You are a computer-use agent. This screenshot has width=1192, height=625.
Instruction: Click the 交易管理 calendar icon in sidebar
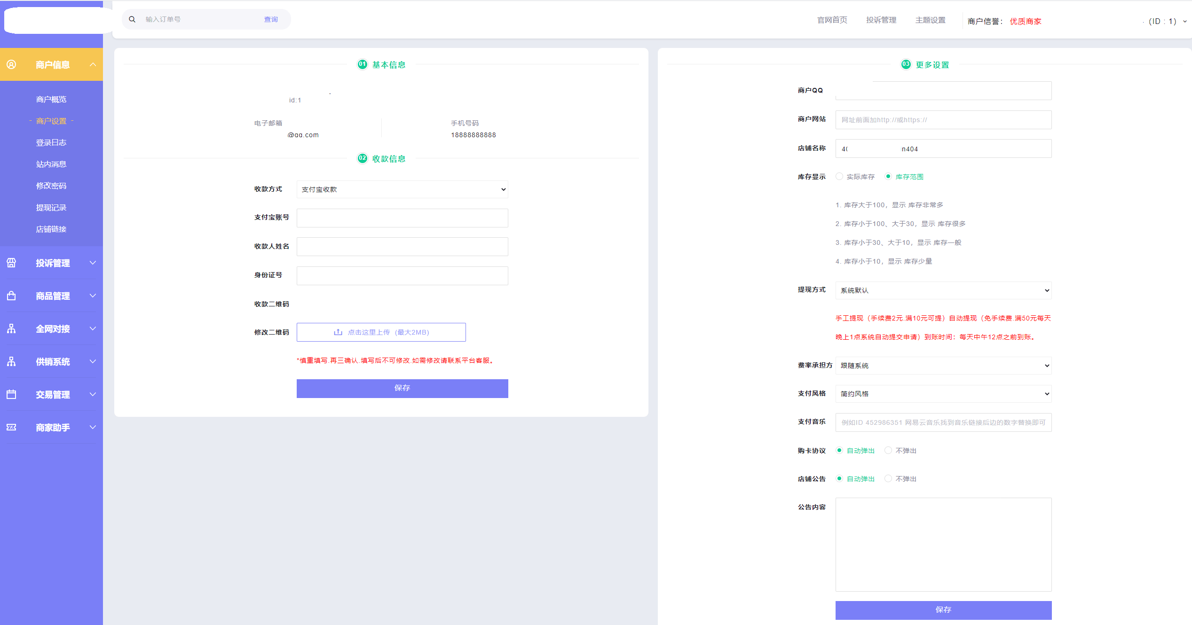point(11,394)
